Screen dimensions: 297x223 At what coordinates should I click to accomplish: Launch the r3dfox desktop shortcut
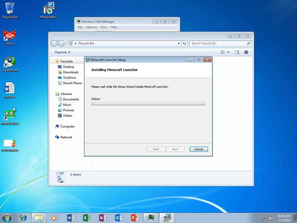coord(10,37)
